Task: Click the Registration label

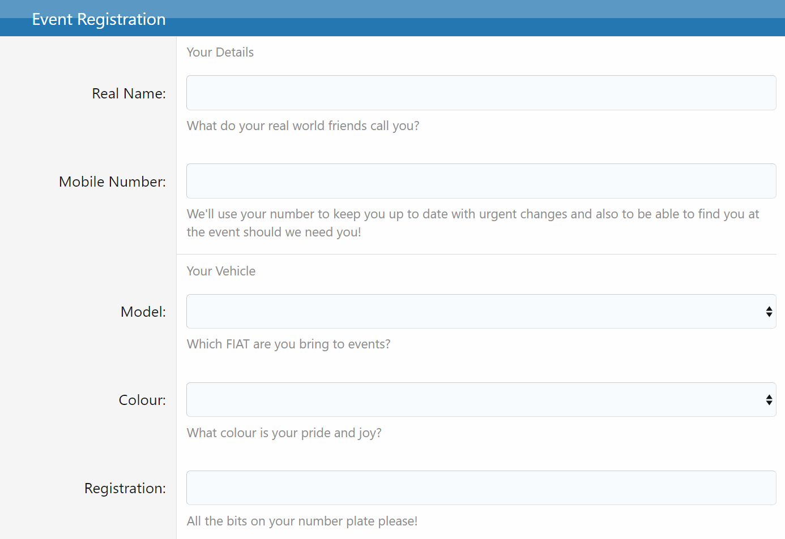Action: [x=125, y=488]
